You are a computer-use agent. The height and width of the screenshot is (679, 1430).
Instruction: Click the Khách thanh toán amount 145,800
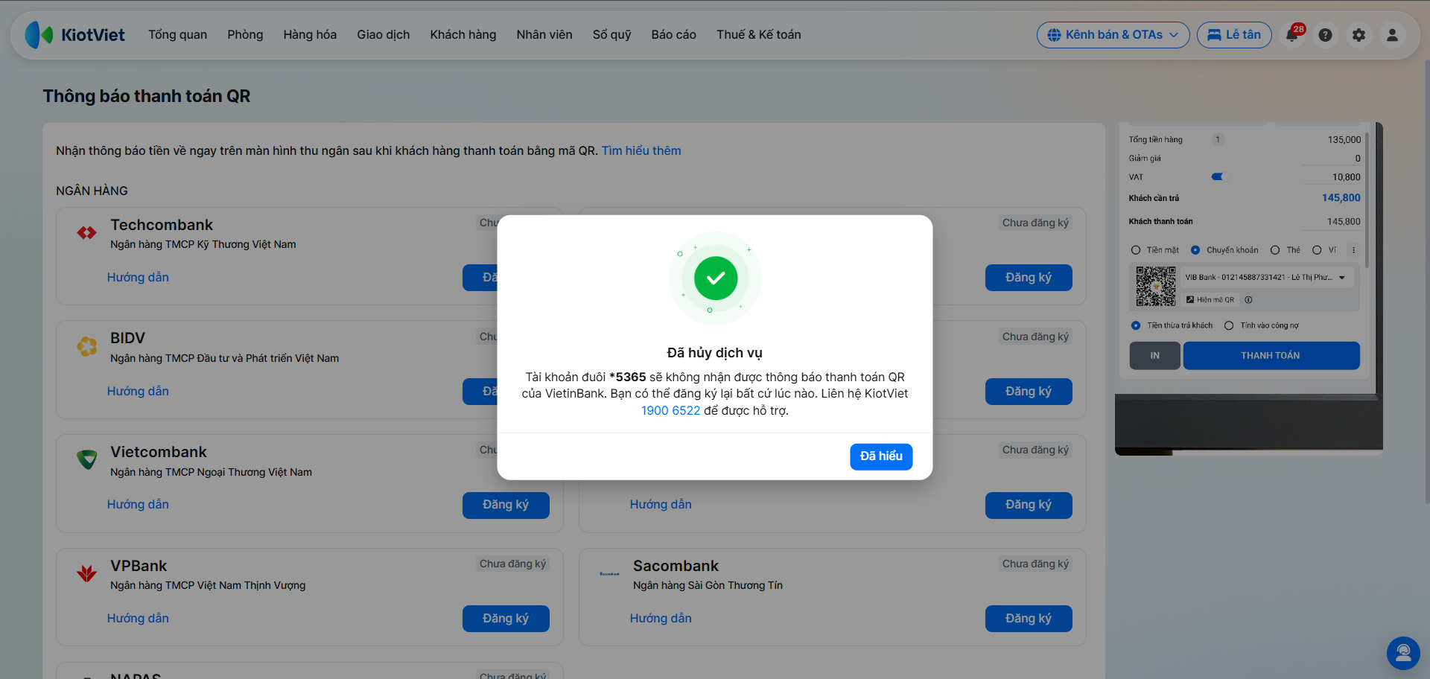coord(1344,222)
